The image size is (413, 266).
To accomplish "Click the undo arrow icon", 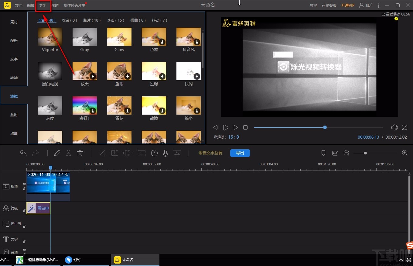I will pos(23,153).
